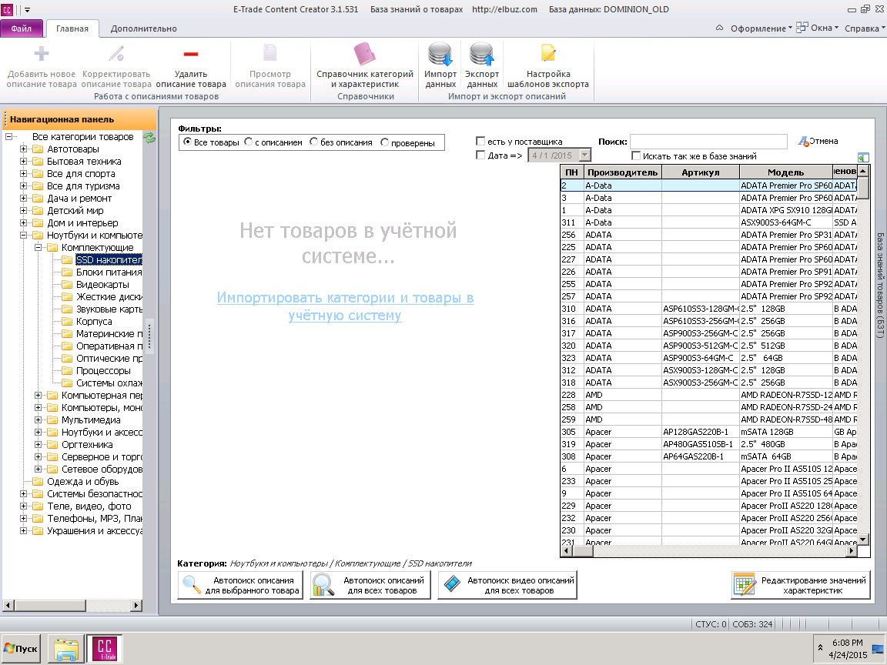Image resolution: width=887 pixels, height=665 pixels.
Task: Expand the Мультимедиа tree node
Action: tap(38, 420)
